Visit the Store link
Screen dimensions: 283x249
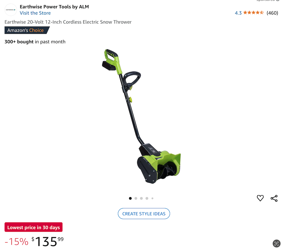pos(35,13)
